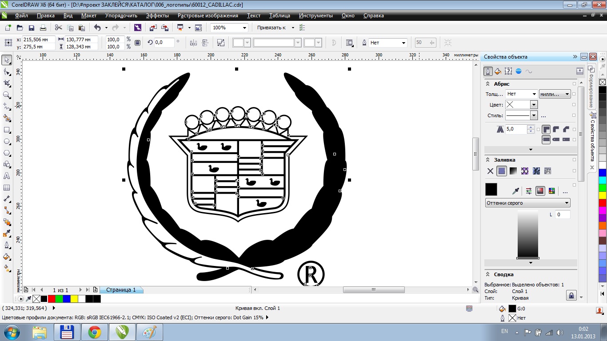
Task: Choose round corners option
Action: pos(556,129)
